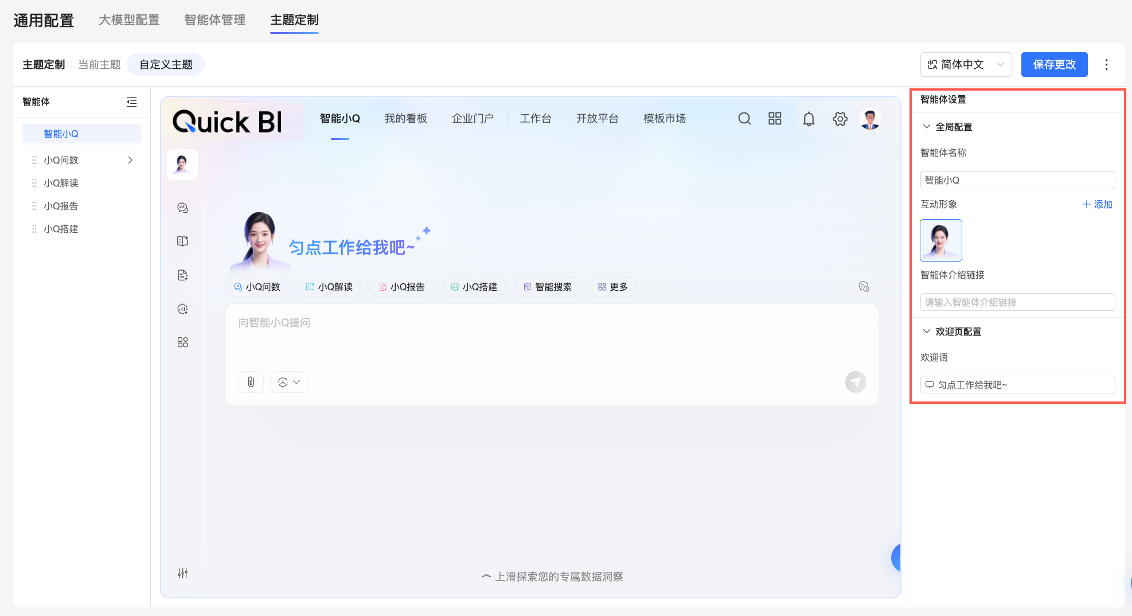
Task: Open the mode dropdown next to attachment
Action: coord(289,382)
